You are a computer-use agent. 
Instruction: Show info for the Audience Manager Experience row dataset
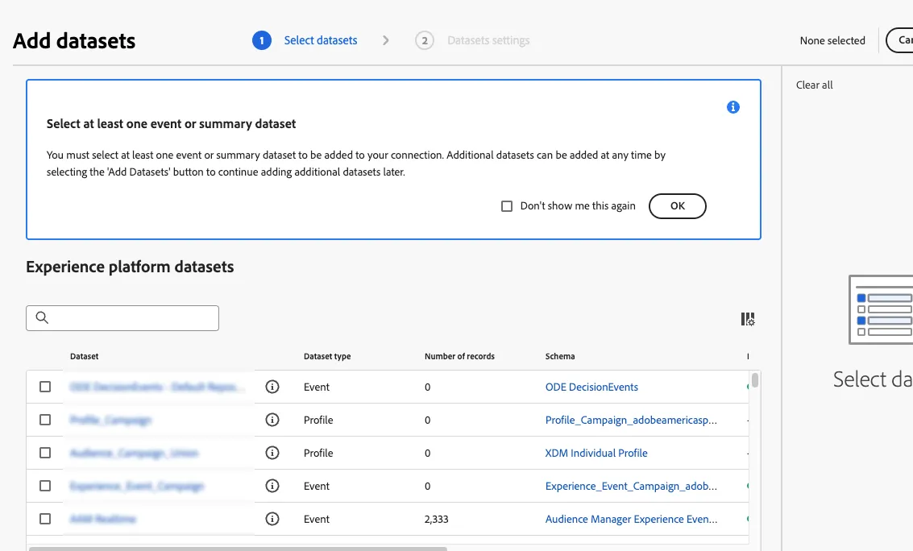coord(272,519)
